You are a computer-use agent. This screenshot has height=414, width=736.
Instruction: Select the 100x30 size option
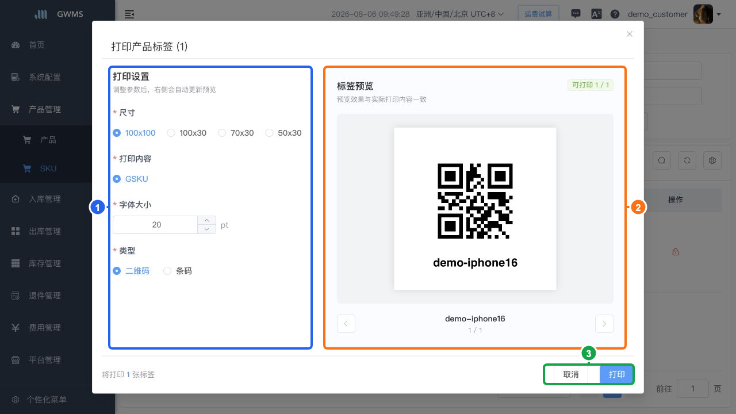186,133
